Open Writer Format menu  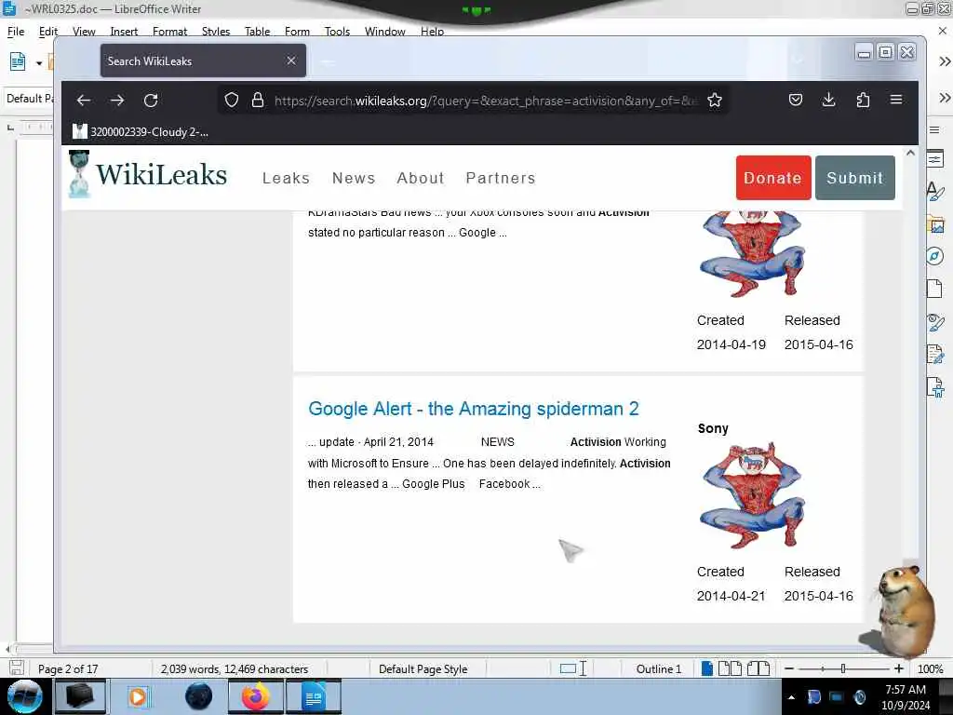[x=169, y=31]
